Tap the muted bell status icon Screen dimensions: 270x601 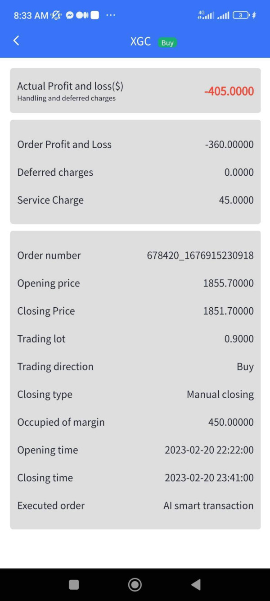point(56,15)
